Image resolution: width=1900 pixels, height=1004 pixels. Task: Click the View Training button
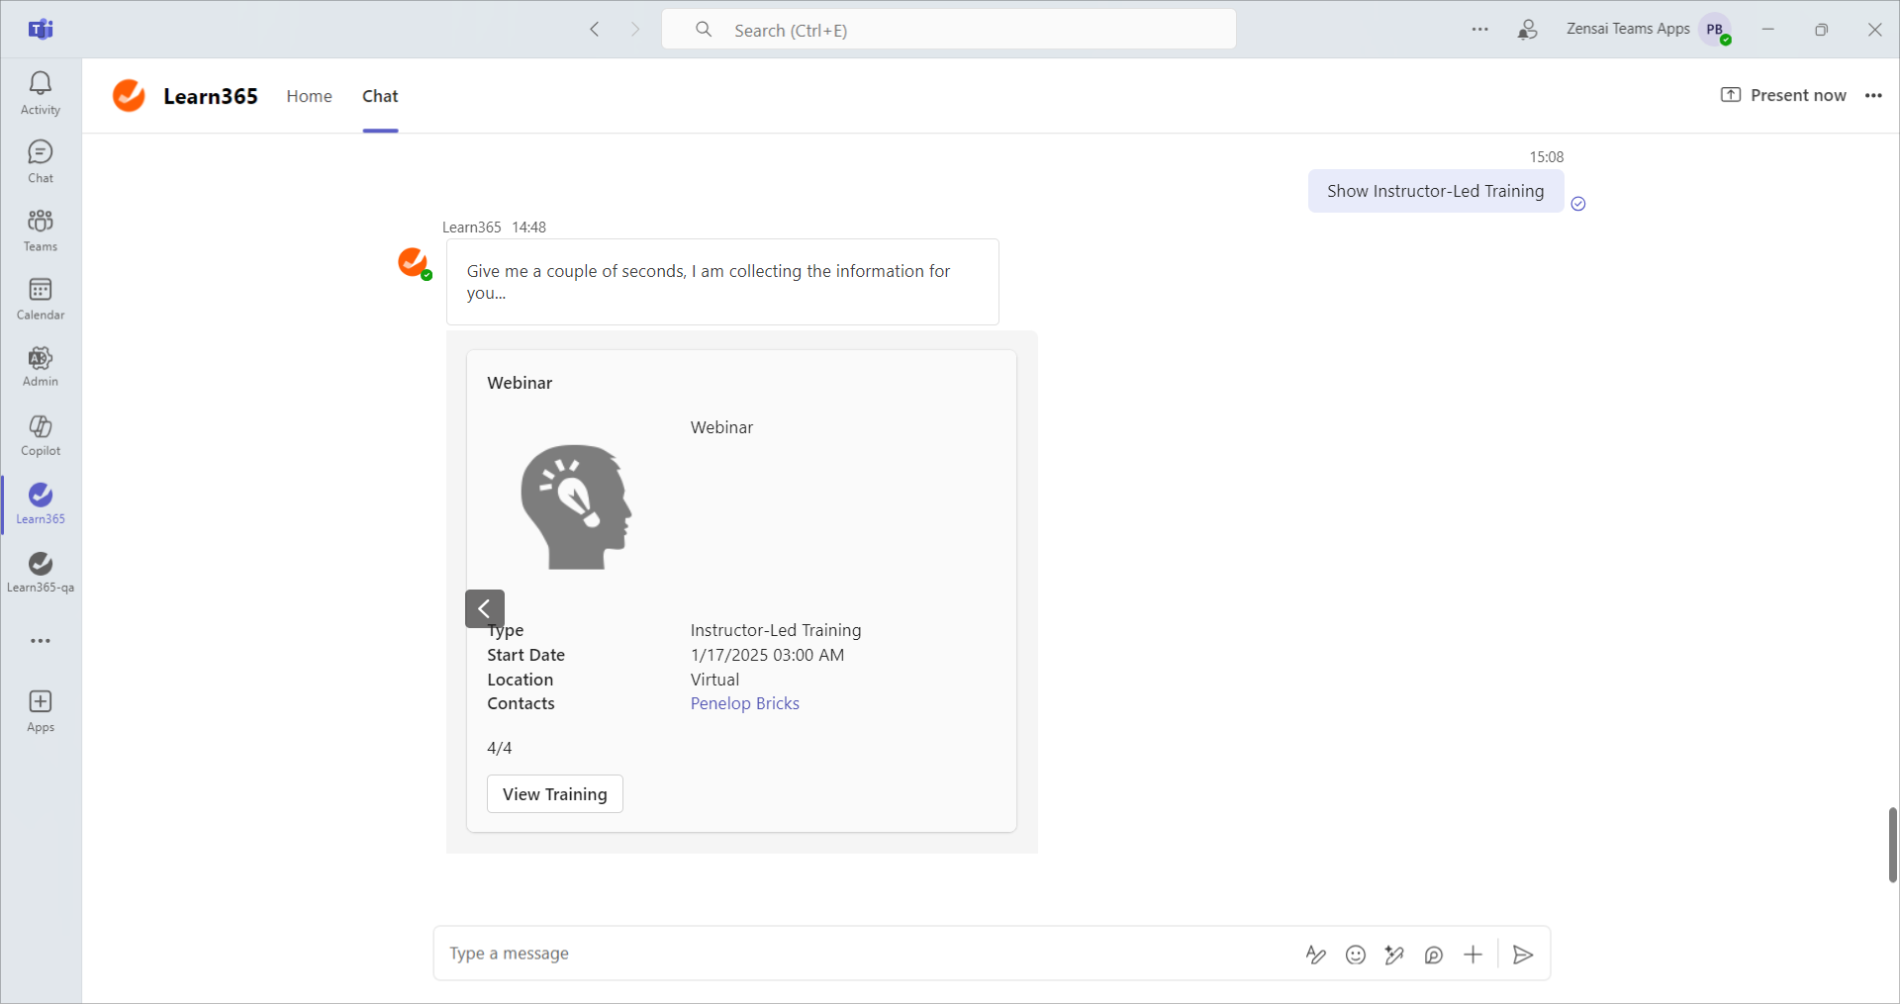[554, 794]
